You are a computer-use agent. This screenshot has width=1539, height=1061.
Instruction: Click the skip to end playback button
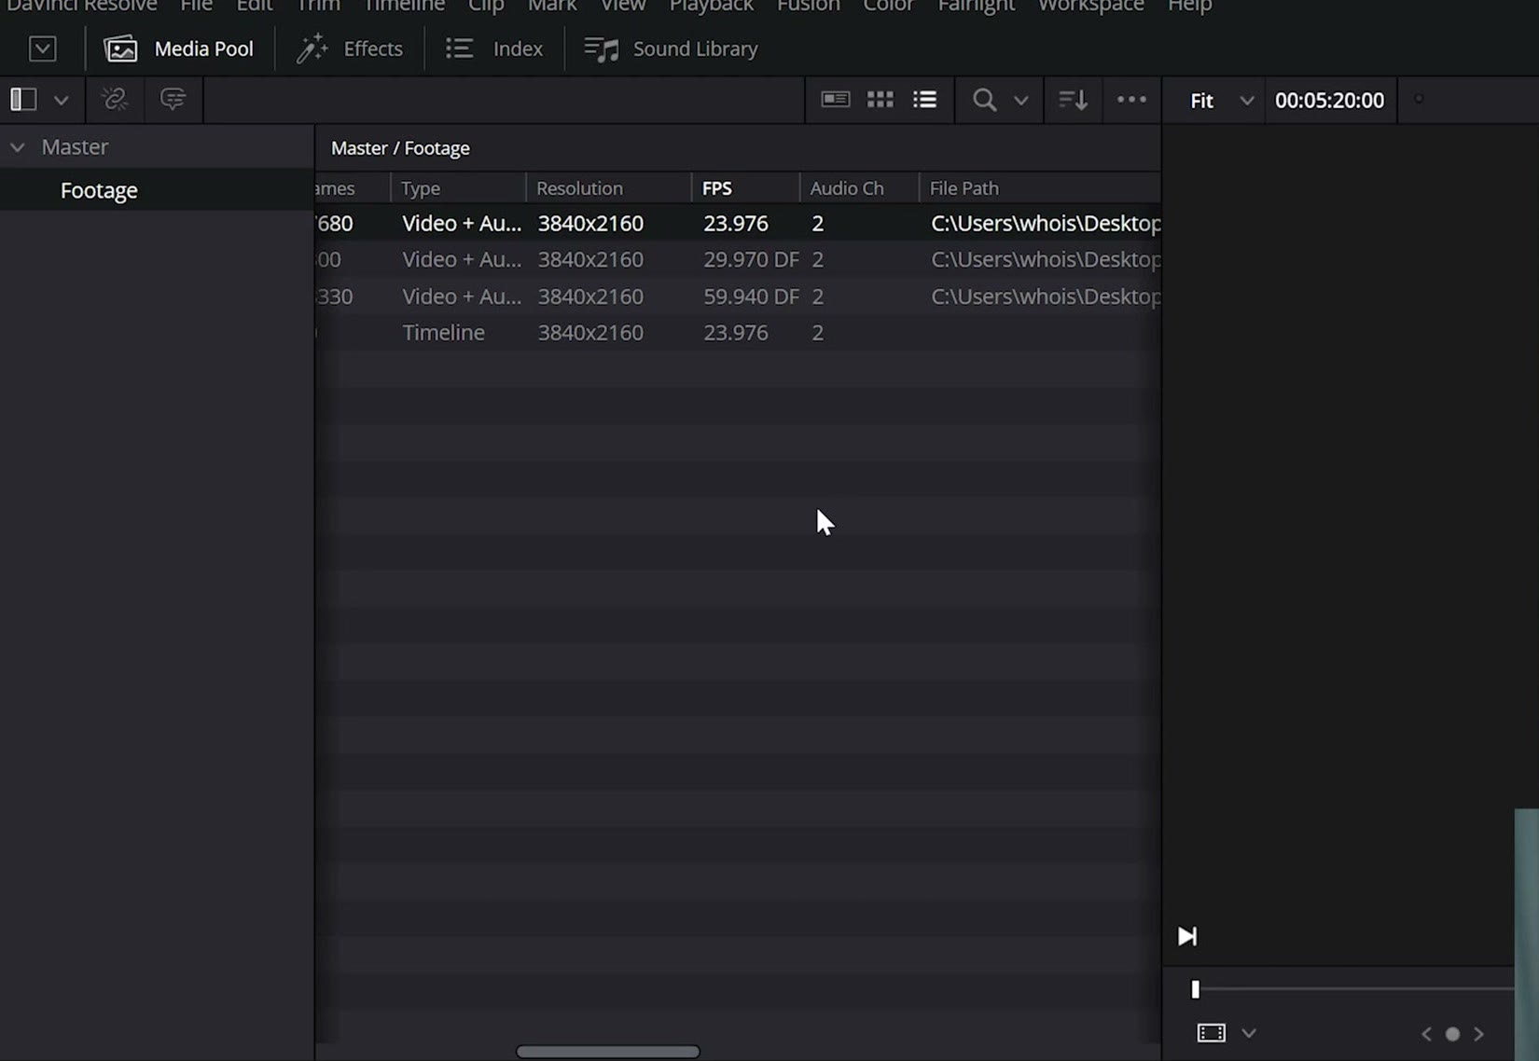1186,936
